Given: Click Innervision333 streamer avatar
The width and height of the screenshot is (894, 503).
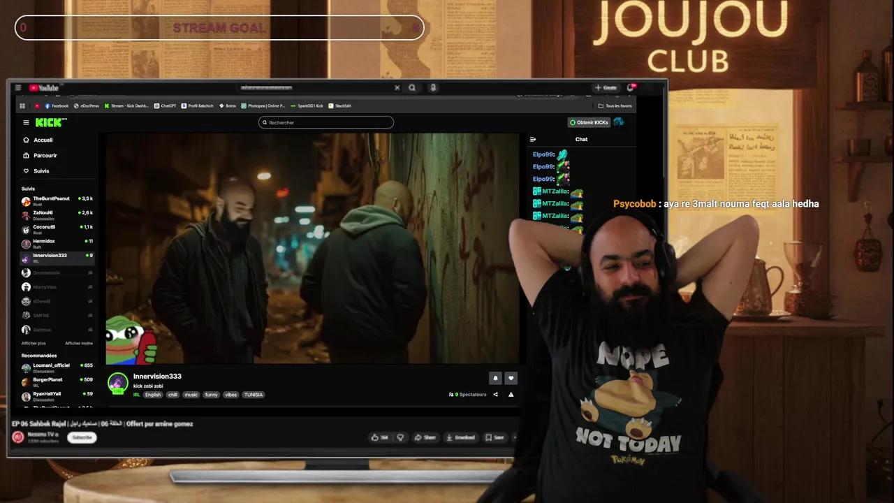Looking at the screenshot, I should pyautogui.click(x=117, y=383).
